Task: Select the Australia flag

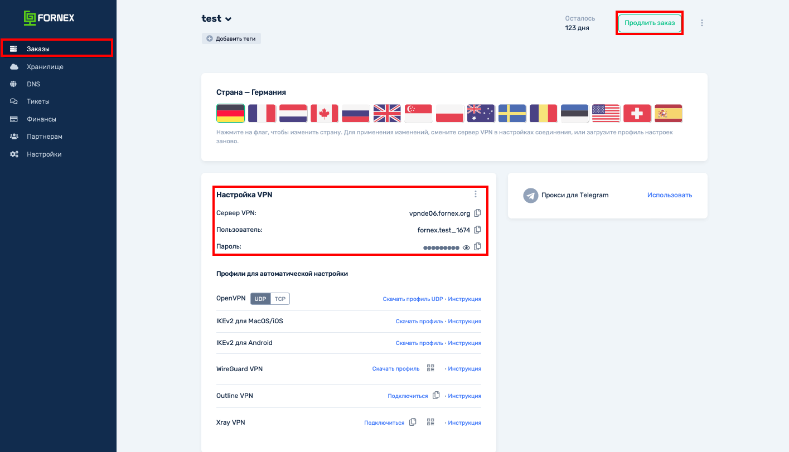Action: (x=481, y=114)
